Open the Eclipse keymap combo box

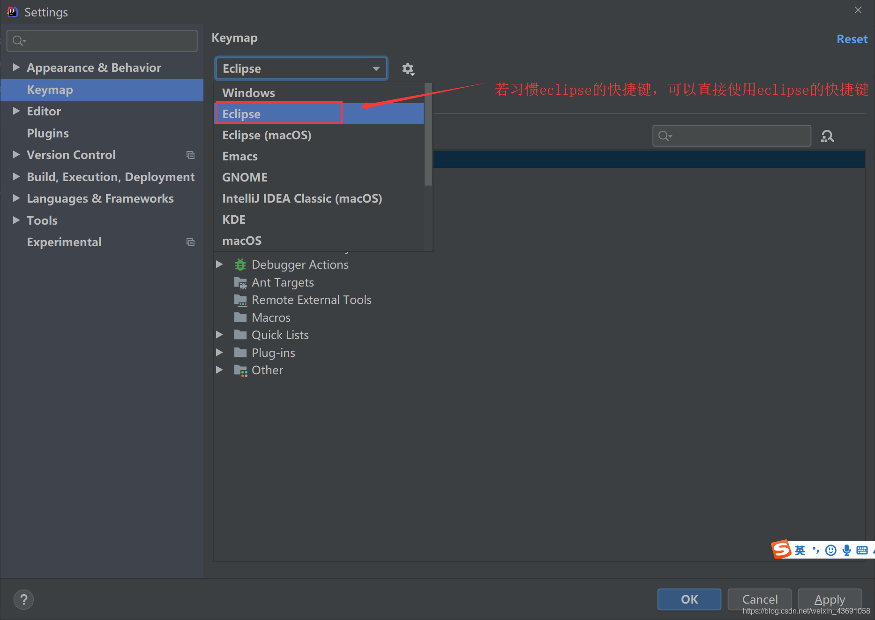tap(301, 68)
